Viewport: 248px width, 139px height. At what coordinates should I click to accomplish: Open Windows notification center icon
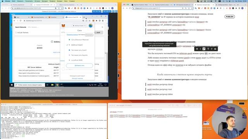click(x=105, y=85)
